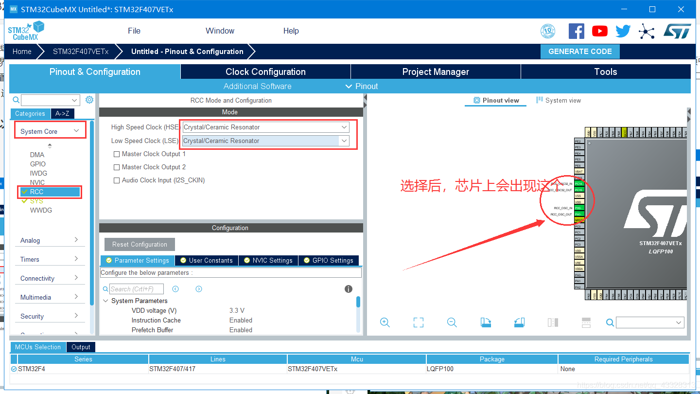This screenshot has width=700, height=394.
Task: Zoom in on the pinout view
Action: pyautogui.click(x=385, y=322)
